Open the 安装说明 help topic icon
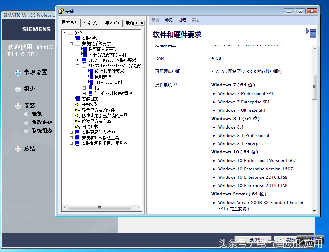The width and height of the screenshot is (329, 252). [79, 38]
